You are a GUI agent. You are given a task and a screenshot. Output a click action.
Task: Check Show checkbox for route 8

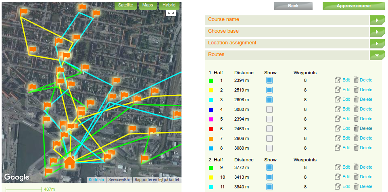tap(269, 148)
